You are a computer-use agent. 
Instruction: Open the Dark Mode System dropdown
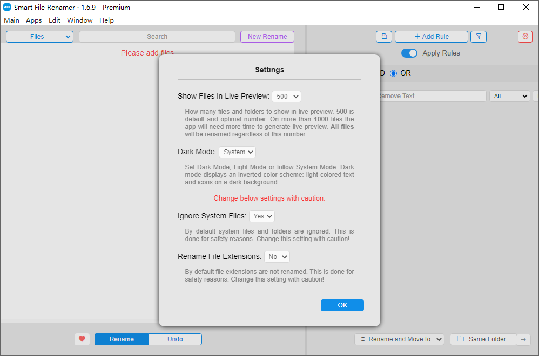pyautogui.click(x=237, y=152)
